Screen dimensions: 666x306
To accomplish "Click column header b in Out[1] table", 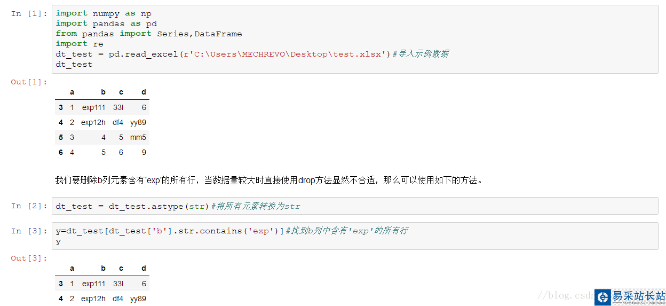I will [104, 92].
